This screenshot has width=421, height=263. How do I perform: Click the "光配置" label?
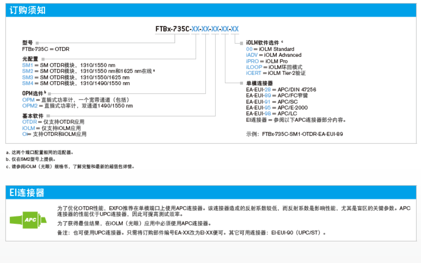pyautogui.click(x=30, y=59)
